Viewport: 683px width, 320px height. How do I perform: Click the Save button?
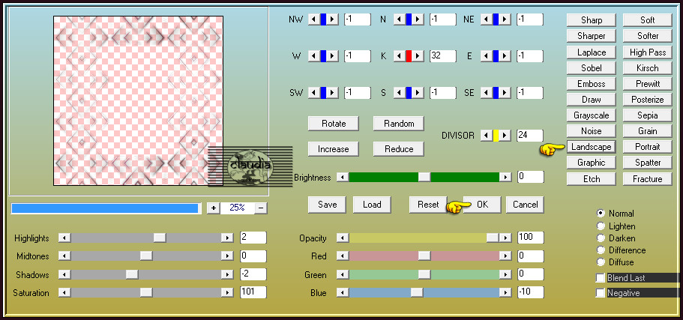pos(327,205)
